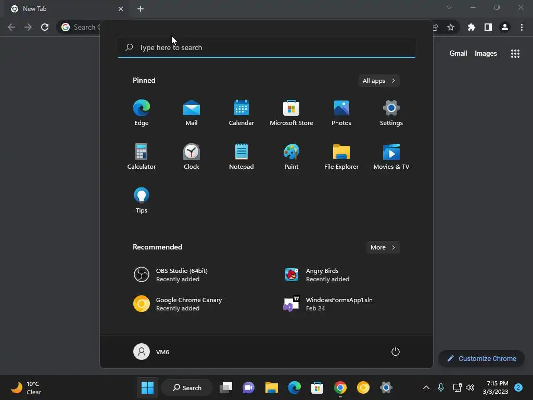This screenshot has height=400, width=533.
Task: Open taskbar Search
Action: (x=187, y=387)
